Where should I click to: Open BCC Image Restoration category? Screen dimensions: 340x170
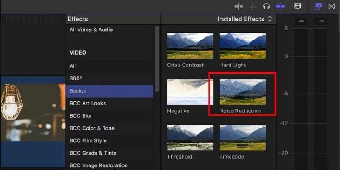(x=110, y=165)
